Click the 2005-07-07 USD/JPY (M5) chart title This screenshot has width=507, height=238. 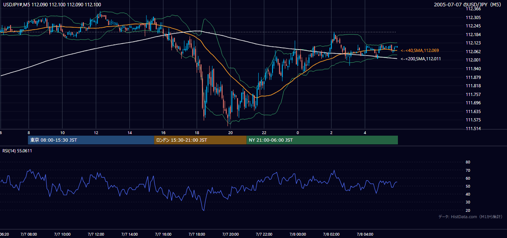point(469,4)
